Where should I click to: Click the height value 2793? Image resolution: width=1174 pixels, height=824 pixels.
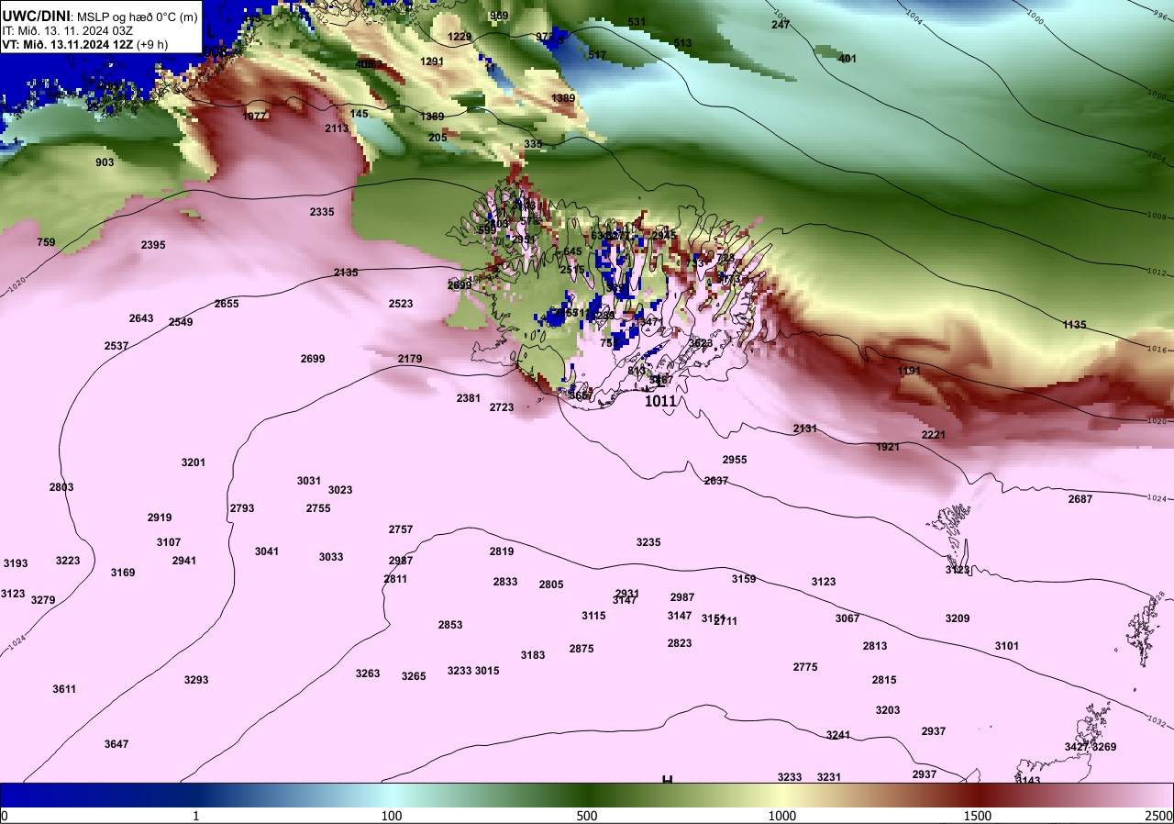pyautogui.click(x=242, y=508)
